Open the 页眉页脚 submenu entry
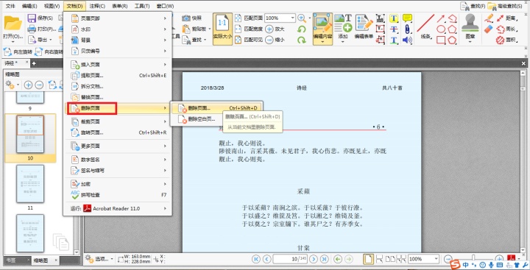 pyautogui.click(x=118, y=18)
